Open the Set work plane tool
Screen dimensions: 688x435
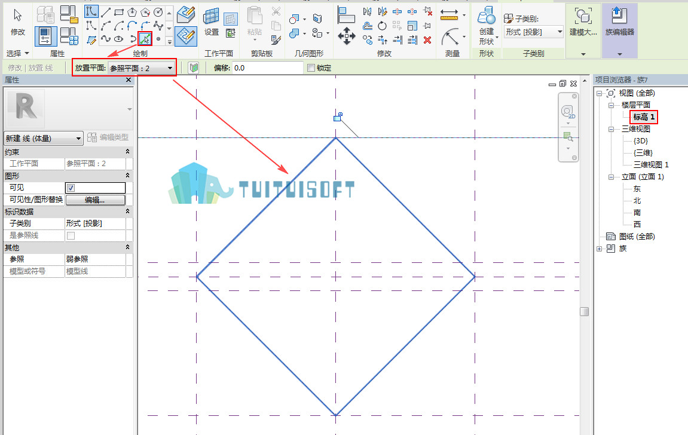coord(212,22)
